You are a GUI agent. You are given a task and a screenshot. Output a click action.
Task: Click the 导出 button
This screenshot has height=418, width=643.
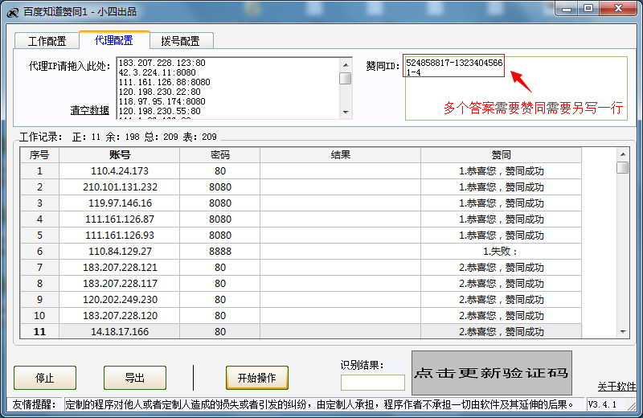click(134, 378)
